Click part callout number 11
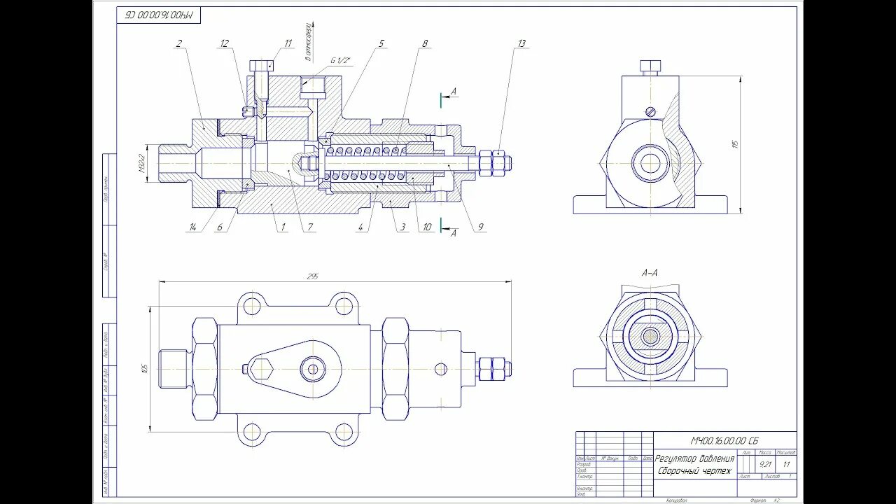896x504 pixels. (x=287, y=43)
